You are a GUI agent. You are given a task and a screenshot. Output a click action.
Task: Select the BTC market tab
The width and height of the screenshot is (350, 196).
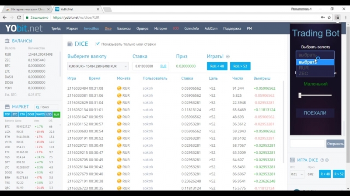(x=15, y=115)
